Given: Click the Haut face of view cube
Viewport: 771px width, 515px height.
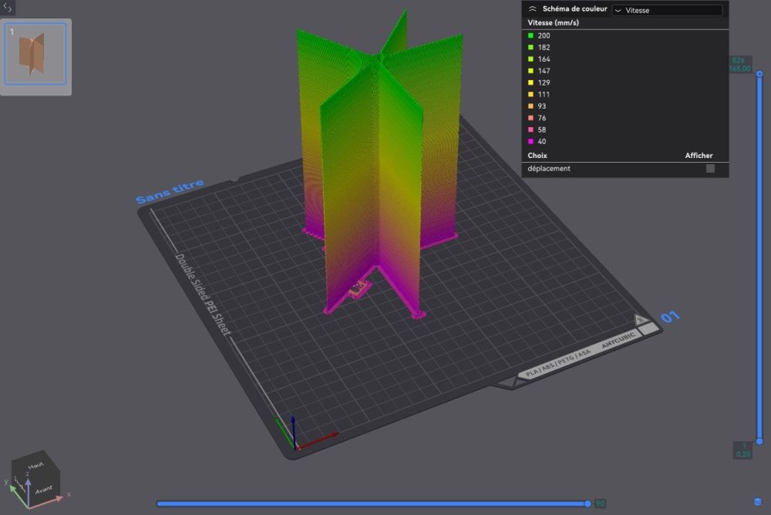Looking at the screenshot, I should (35, 465).
